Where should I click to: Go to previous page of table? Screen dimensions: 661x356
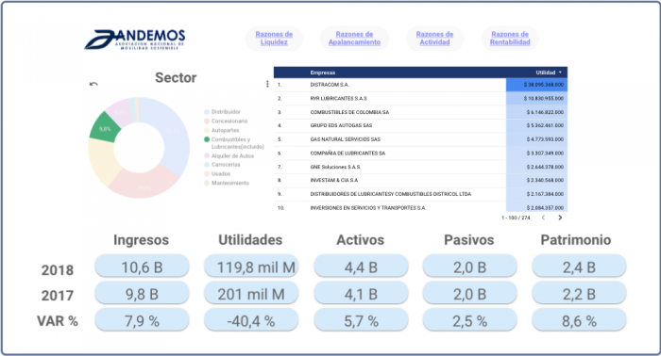[x=543, y=218]
